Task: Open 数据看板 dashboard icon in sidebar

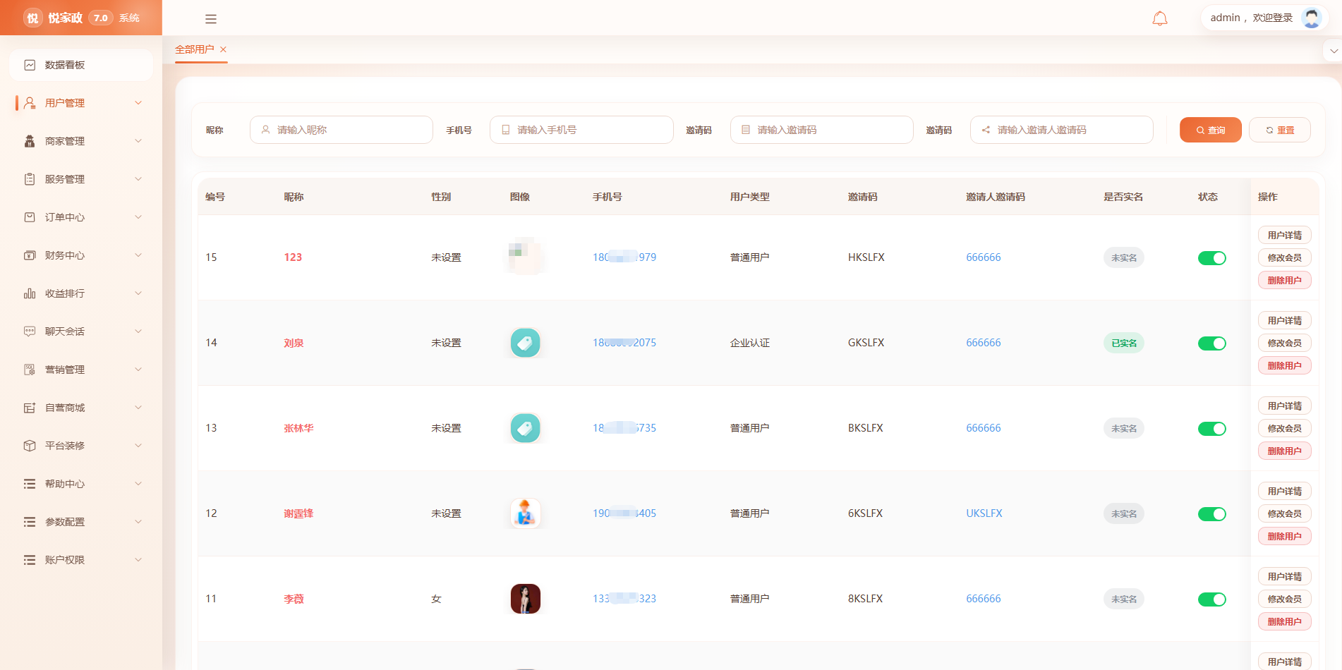Action: click(30, 65)
